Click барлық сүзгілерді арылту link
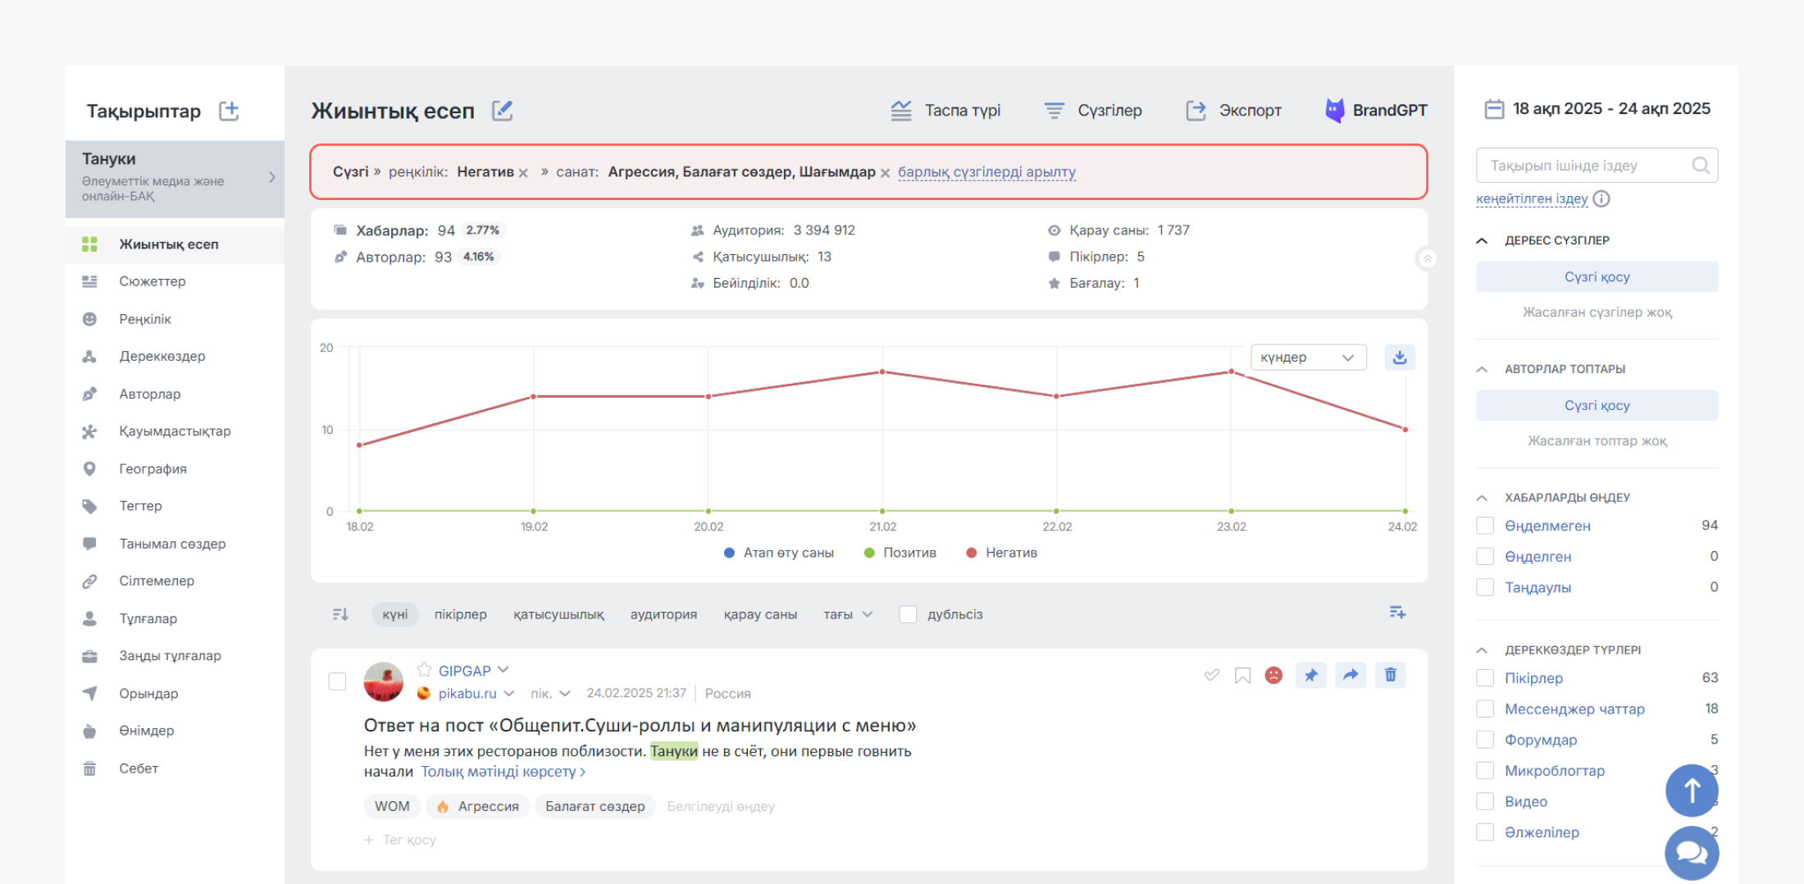 click(x=986, y=172)
